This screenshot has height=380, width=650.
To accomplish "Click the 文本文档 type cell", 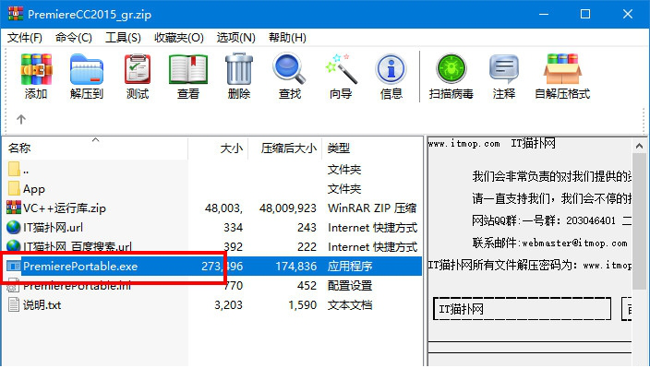I will pyautogui.click(x=350, y=305).
